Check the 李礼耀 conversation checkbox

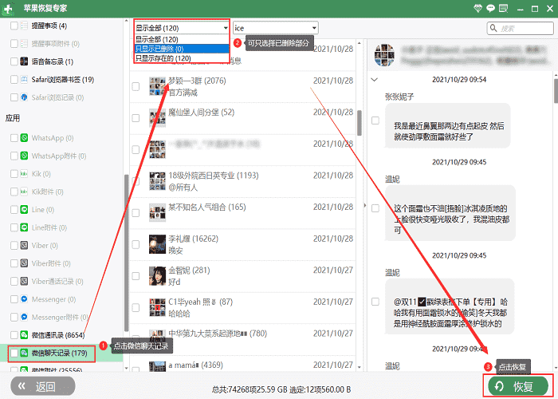136,244
